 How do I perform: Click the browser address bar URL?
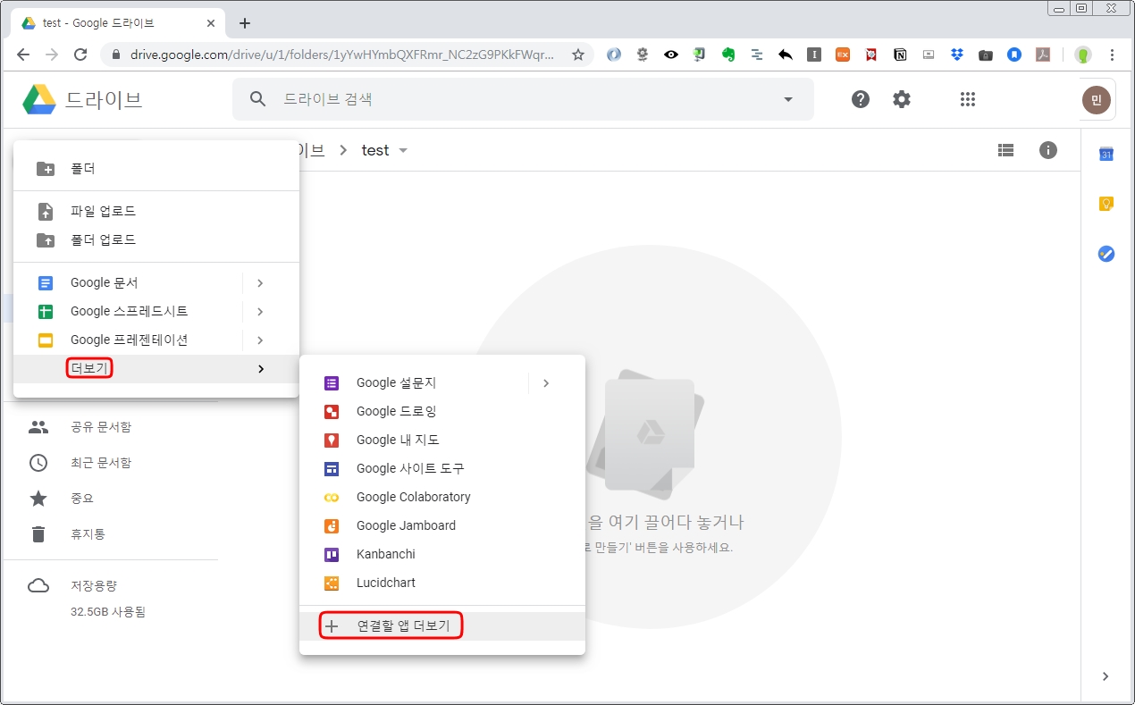tap(341, 55)
